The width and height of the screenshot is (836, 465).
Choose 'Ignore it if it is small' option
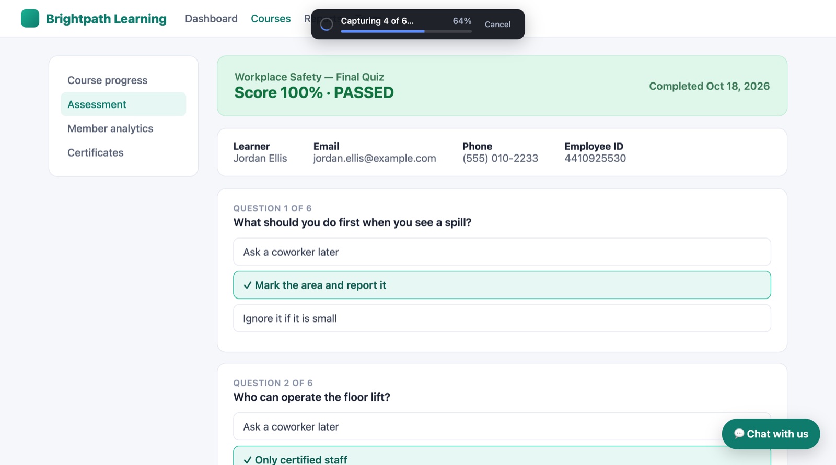502,318
